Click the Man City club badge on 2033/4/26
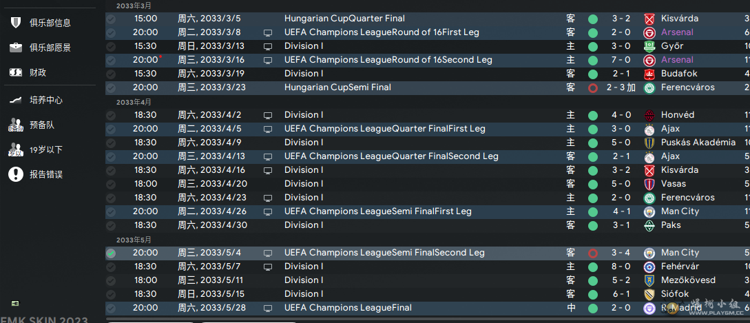The width and height of the screenshot is (750, 323). coord(649,211)
